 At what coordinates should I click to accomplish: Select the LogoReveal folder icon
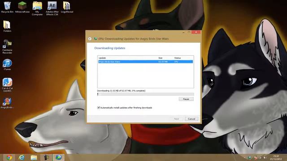pos(67,7)
